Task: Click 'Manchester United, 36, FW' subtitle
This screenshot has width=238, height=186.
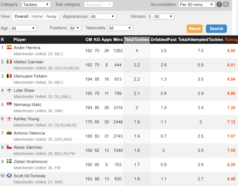Action: click(x=37, y=168)
